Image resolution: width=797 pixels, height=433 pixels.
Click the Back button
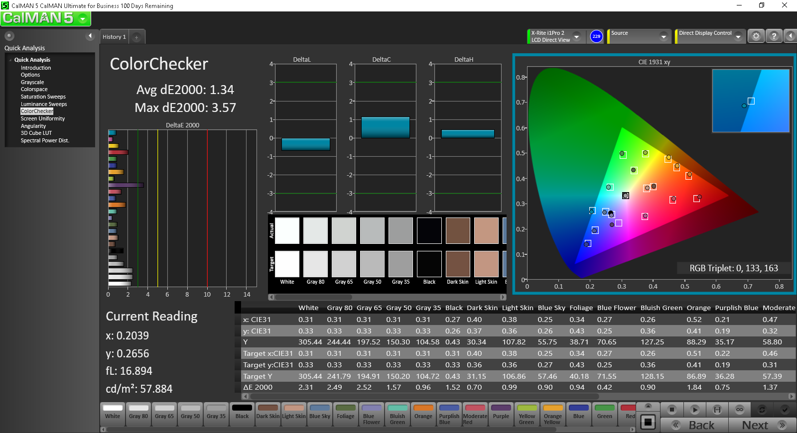(x=694, y=425)
